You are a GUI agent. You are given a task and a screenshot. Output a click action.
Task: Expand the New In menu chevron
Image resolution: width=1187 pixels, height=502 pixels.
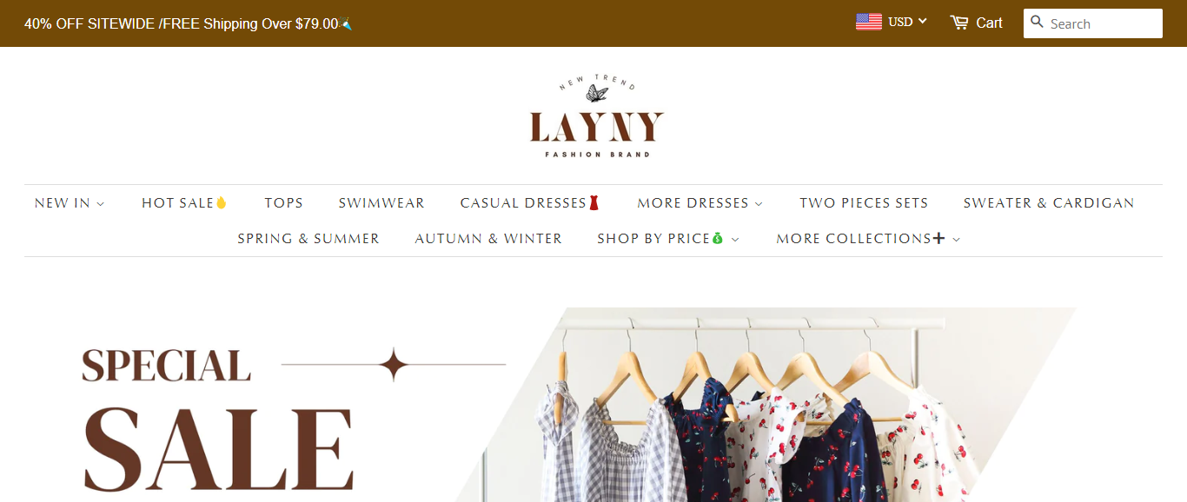101,204
